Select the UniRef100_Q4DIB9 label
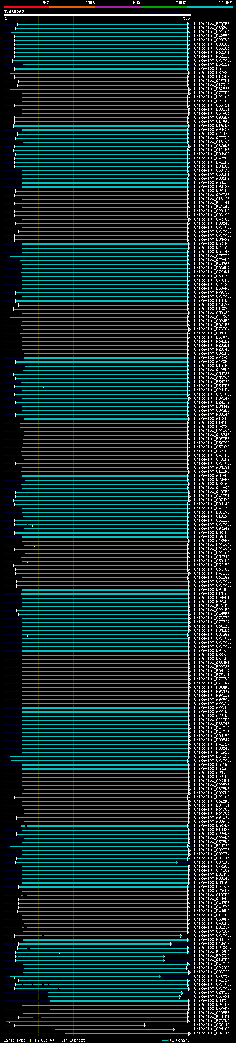Screen dimensions: 236x1043 [212, 492]
